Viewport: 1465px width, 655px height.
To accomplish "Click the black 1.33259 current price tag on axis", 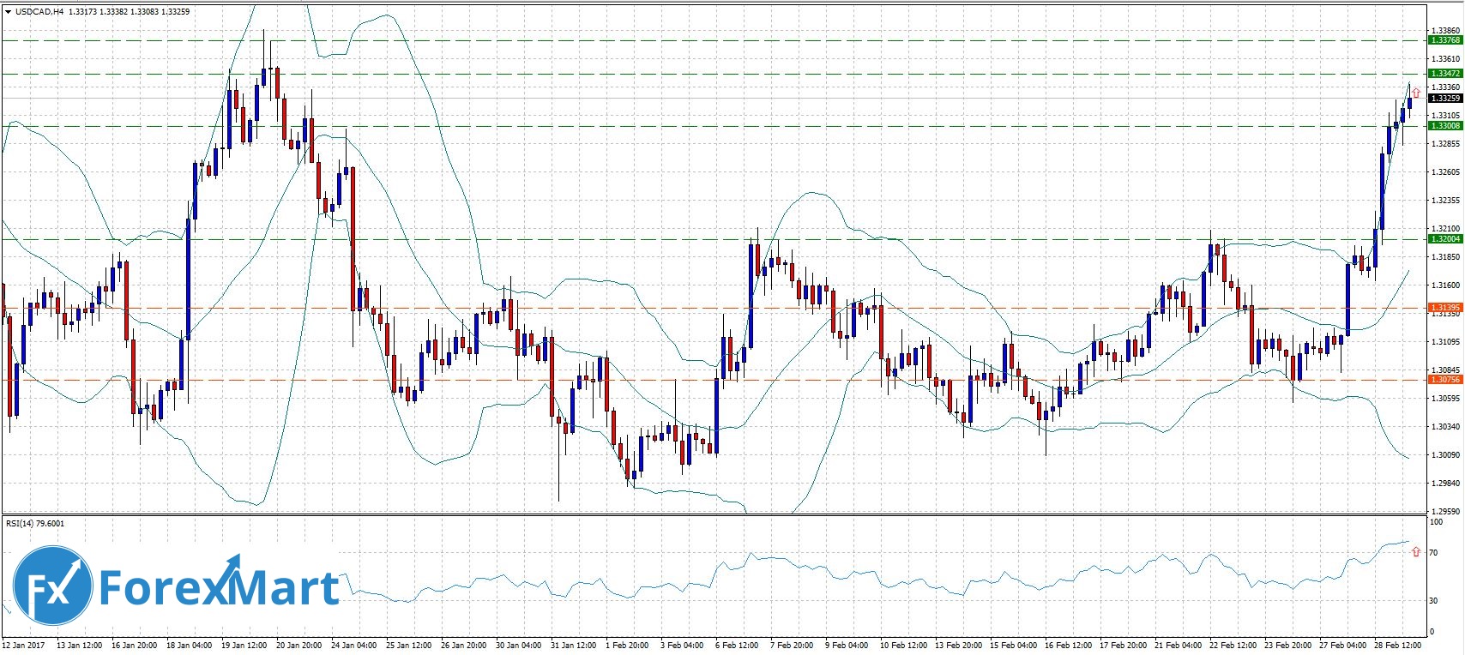I will pyautogui.click(x=1445, y=99).
